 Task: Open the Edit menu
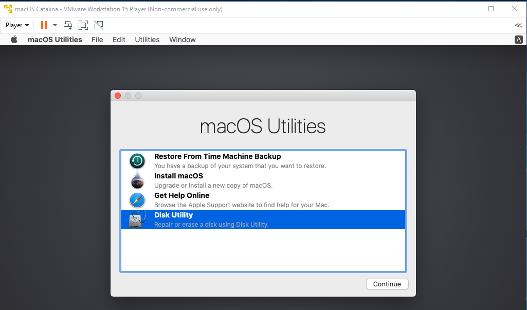(119, 40)
